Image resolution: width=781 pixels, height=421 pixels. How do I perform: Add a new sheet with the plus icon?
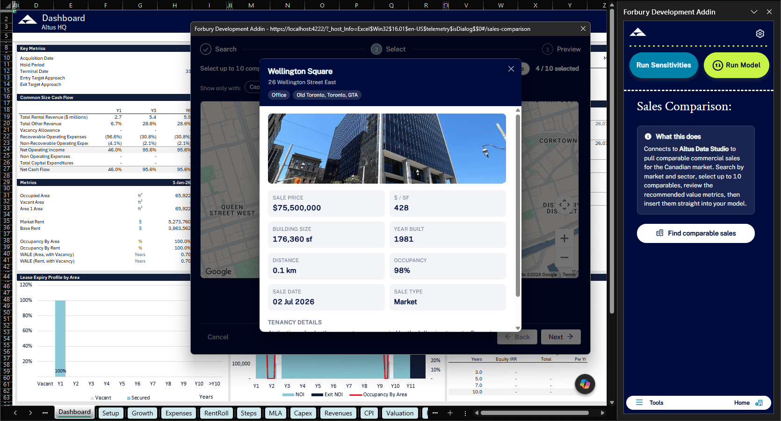450,413
